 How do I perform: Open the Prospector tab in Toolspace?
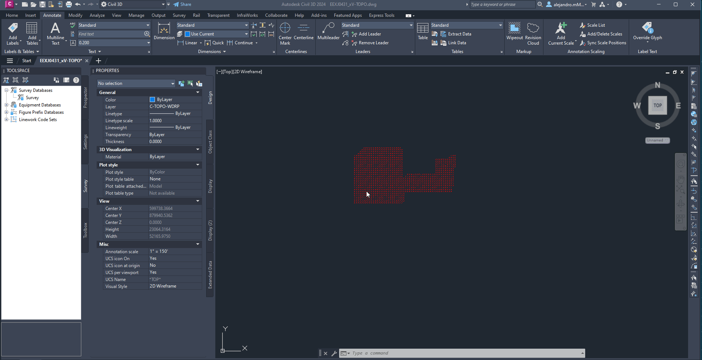tap(85, 97)
